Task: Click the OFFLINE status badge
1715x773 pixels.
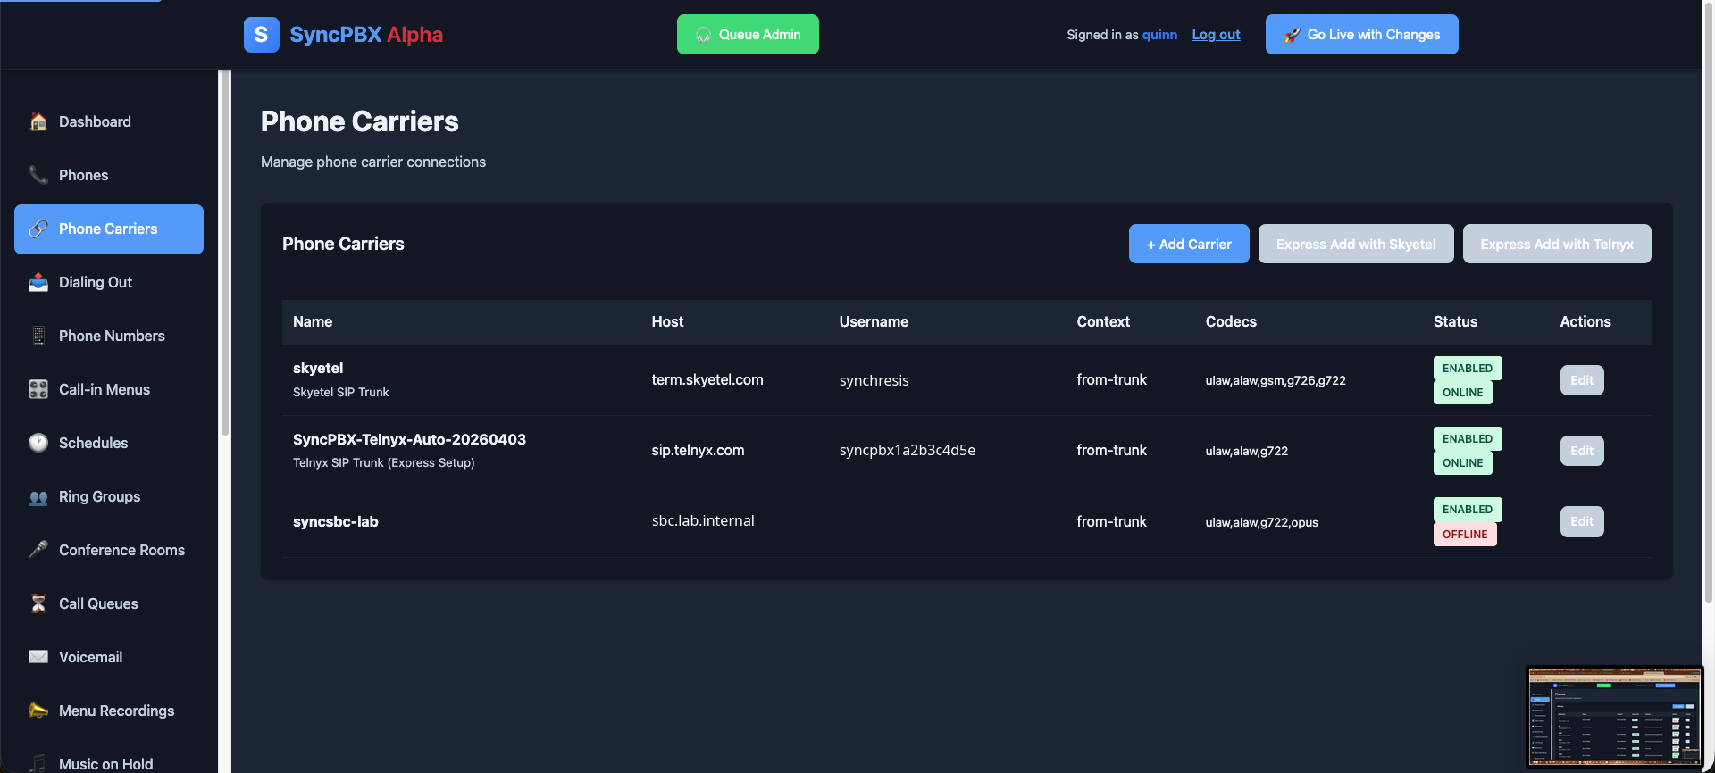Action: coord(1465,535)
